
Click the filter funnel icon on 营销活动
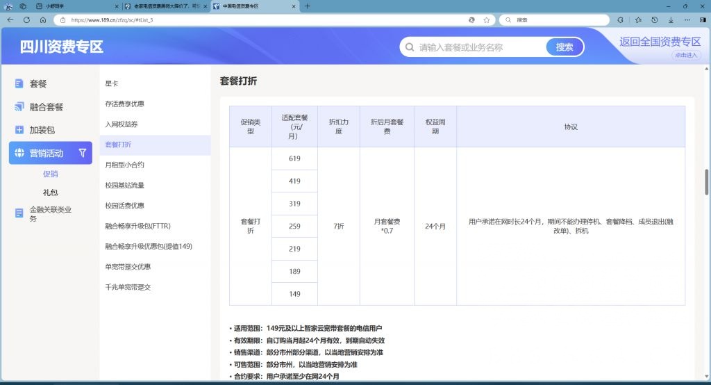pyautogui.click(x=83, y=153)
